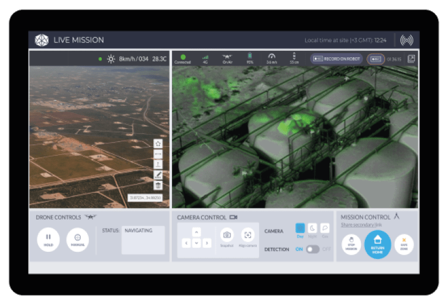The width and height of the screenshot is (448, 305).
Task: Click the recording timer text
Action: click(394, 60)
